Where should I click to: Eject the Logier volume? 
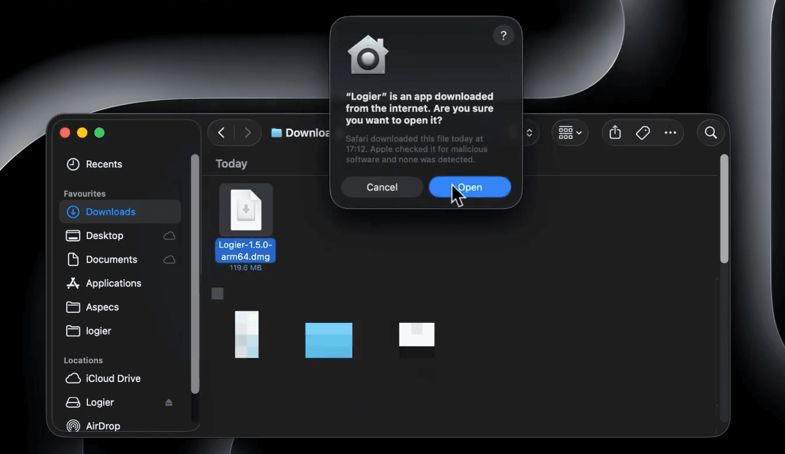(168, 403)
